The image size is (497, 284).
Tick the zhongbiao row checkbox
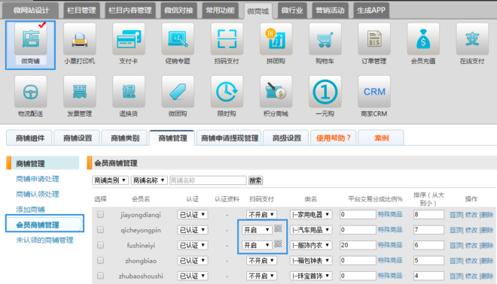pyautogui.click(x=100, y=260)
